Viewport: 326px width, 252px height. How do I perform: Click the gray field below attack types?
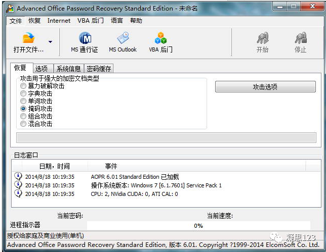pyautogui.click(x=166, y=138)
